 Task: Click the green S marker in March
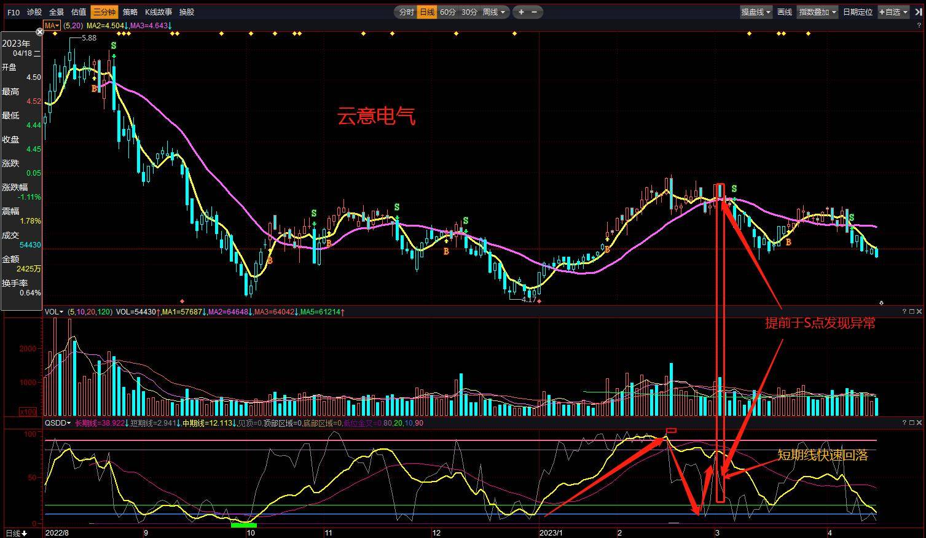(x=734, y=189)
